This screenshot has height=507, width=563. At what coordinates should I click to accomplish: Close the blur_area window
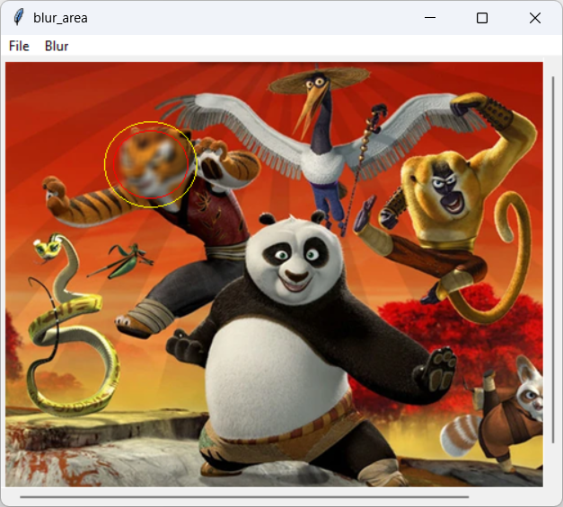click(x=535, y=18)
